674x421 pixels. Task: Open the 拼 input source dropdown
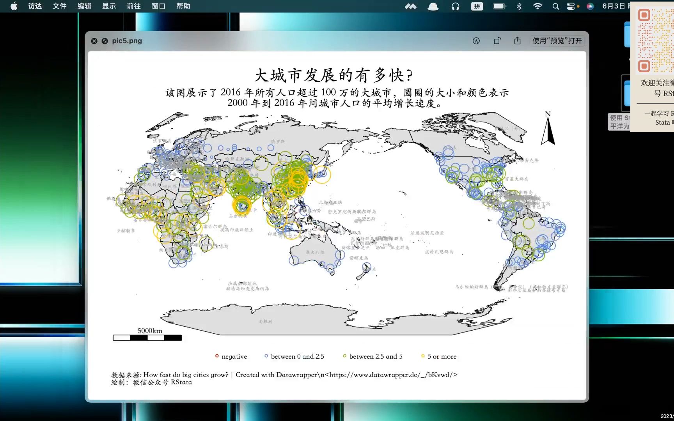(477, 6)
